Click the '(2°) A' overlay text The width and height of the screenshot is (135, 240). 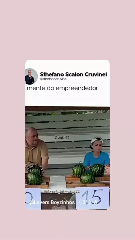(x=88, y=202)
